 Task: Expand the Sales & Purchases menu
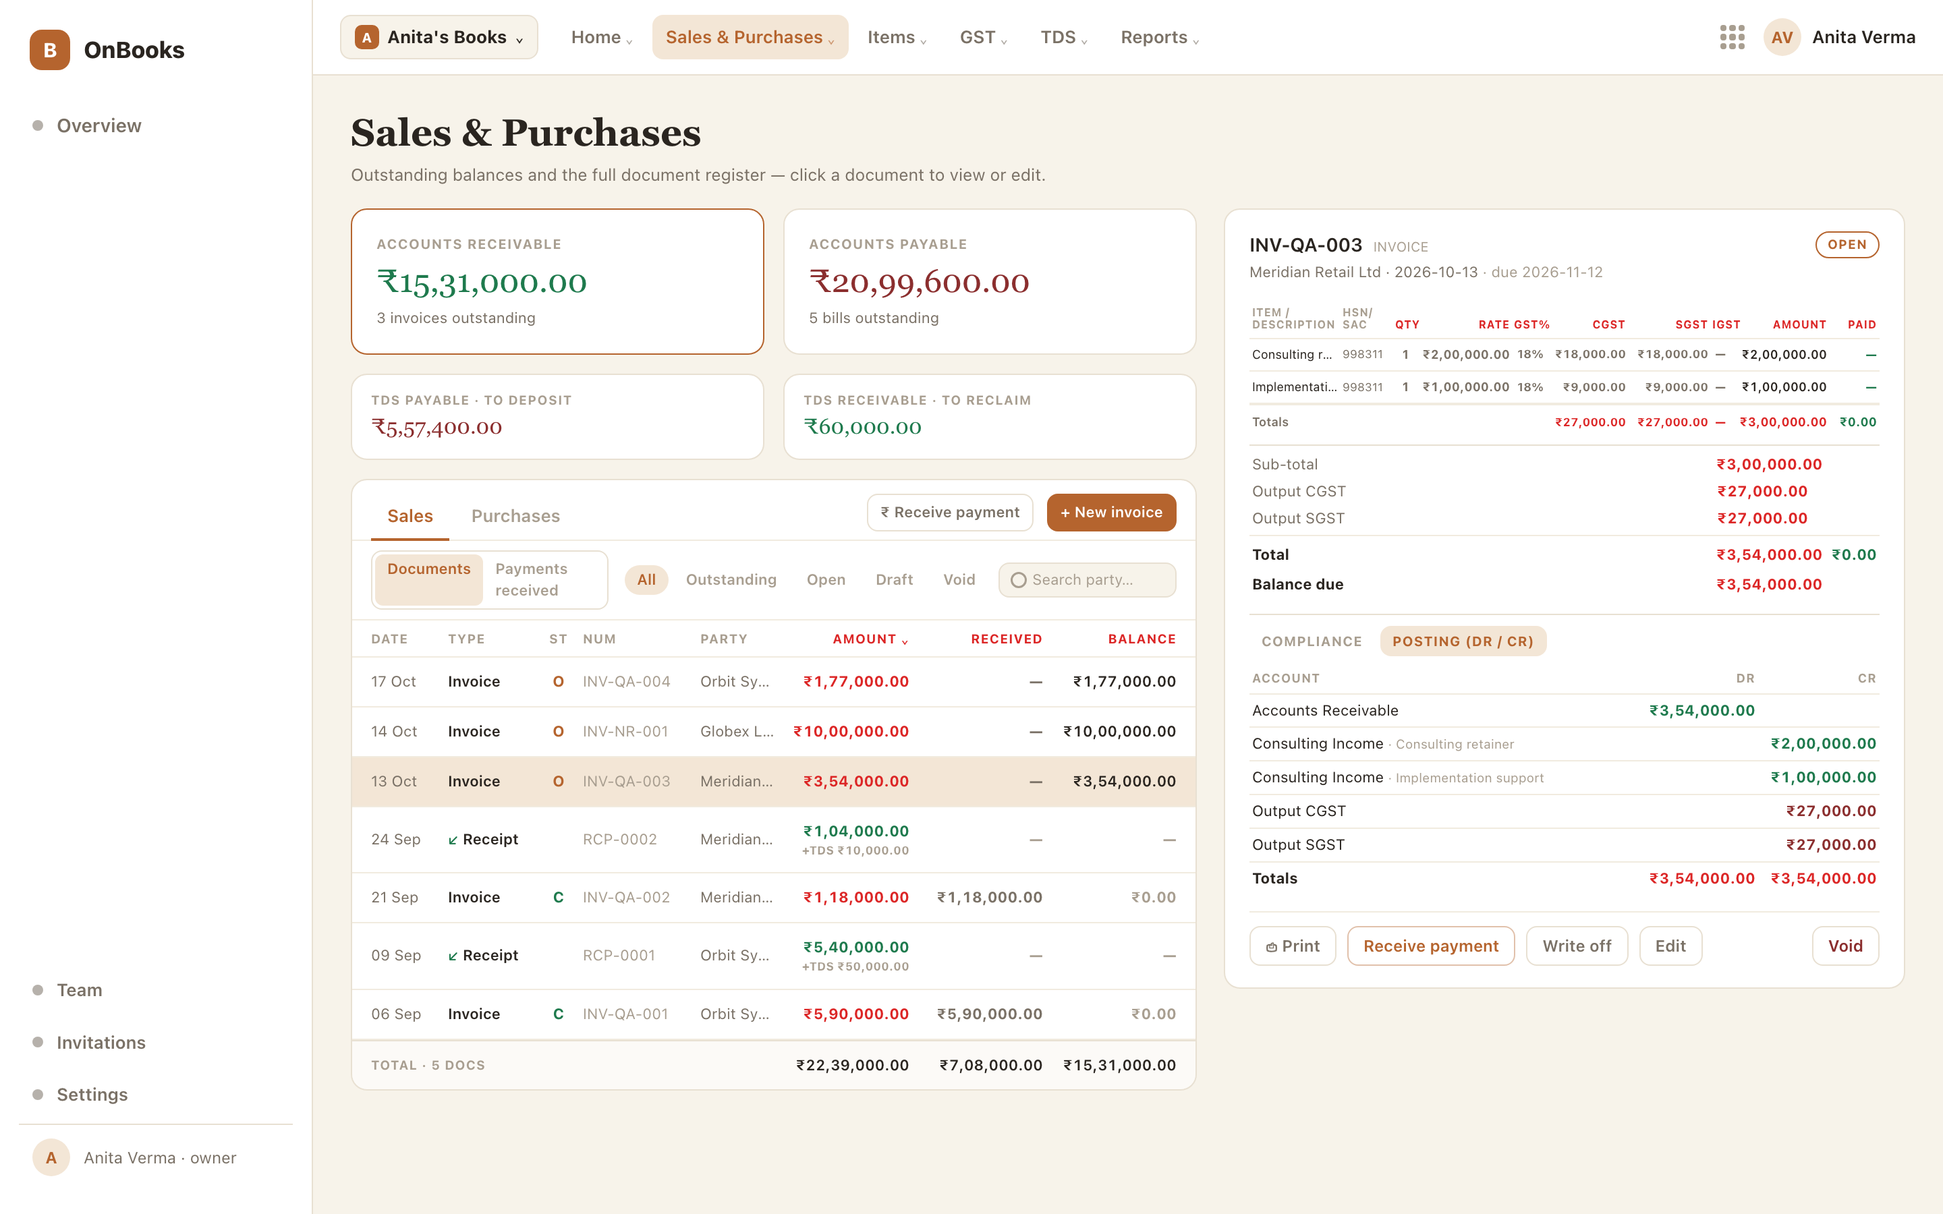[750, 37]
